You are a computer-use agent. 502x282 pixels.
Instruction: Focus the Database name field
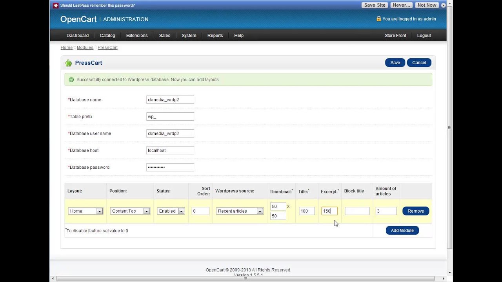pyautogui.click(x=170, y=99)
